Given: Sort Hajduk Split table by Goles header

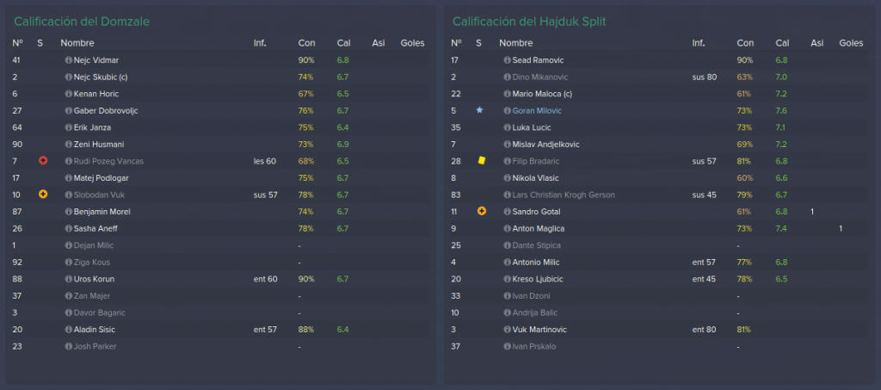Looking at the screenshot, I should coord(851,43).
